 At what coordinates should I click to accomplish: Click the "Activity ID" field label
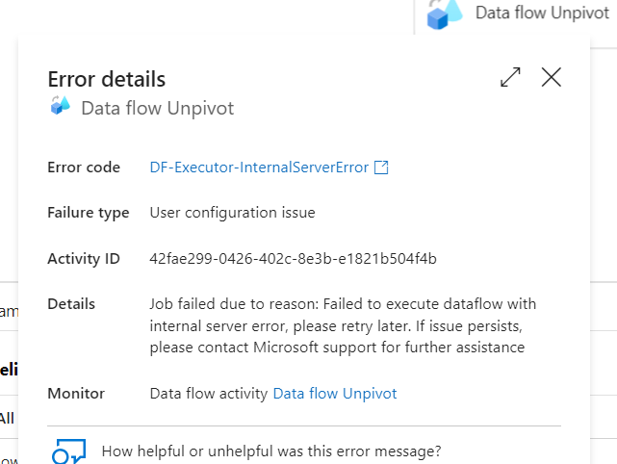[x=84, y=258]
